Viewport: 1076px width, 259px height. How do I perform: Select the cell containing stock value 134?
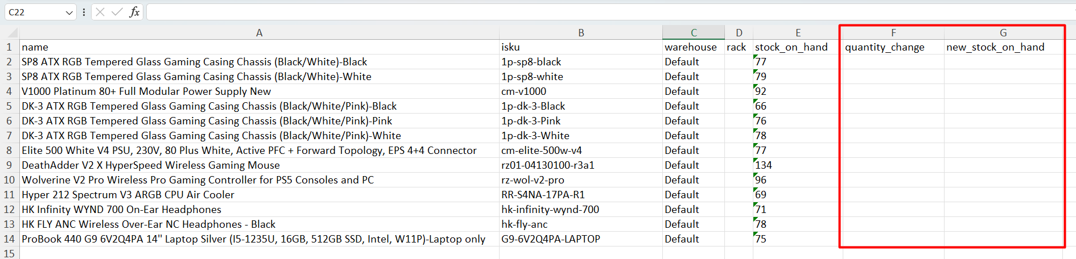(x=797, y=165)
